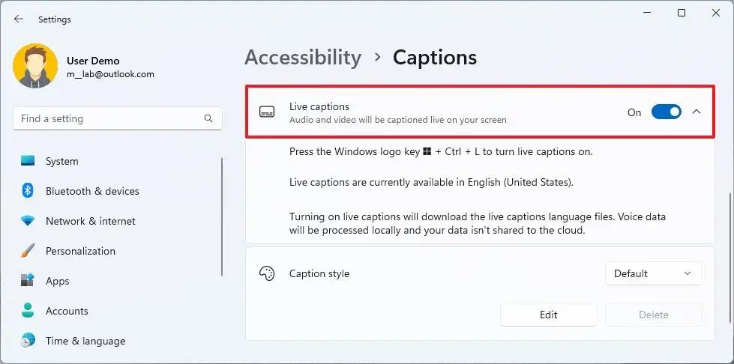Open Time & language clock icon
Image resolution: width=734 pixels, height=364 pixels.
point(28,341)
